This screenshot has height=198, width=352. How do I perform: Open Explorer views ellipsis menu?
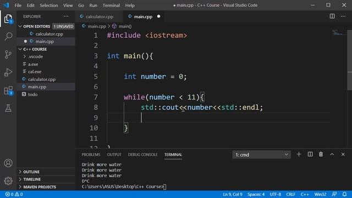(x=66, y=16)
